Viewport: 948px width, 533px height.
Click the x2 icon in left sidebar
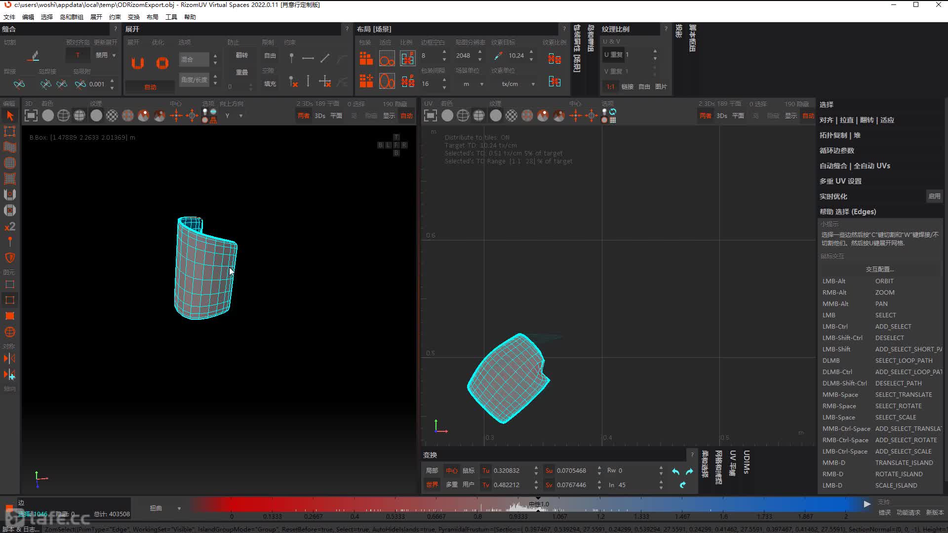[x=9, y=227]
